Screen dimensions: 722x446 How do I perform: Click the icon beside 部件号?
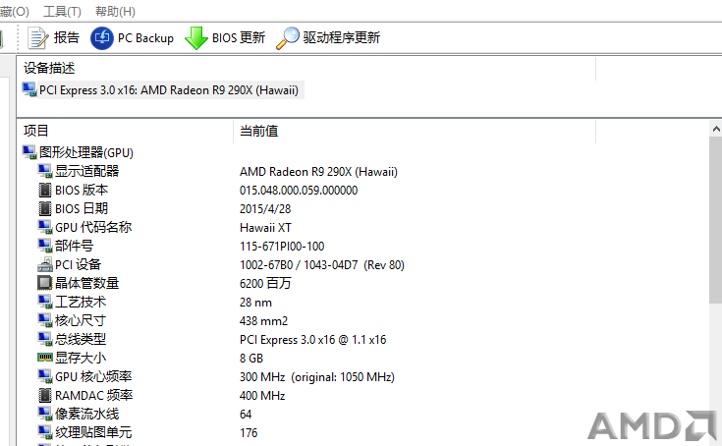tap(45, 246)
